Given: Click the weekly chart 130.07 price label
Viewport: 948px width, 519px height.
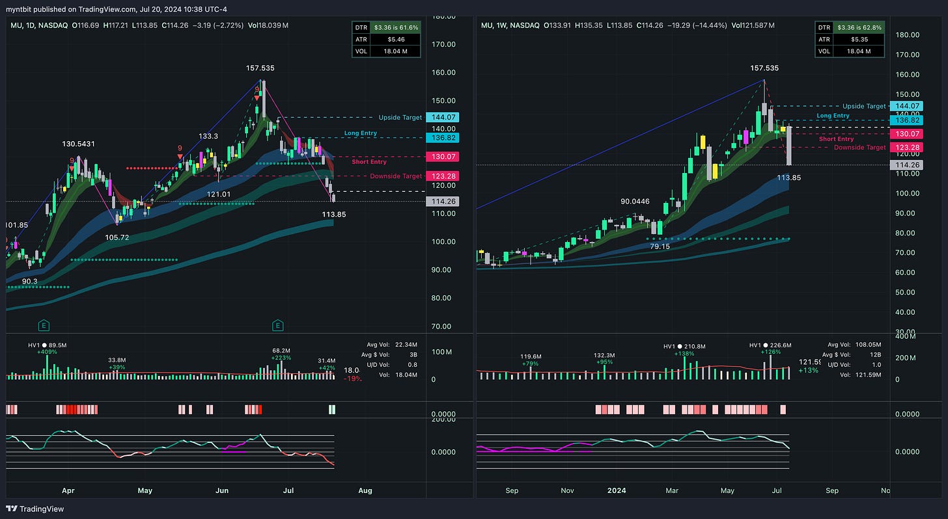Looking at the screenshot, I should coord(906,134).
